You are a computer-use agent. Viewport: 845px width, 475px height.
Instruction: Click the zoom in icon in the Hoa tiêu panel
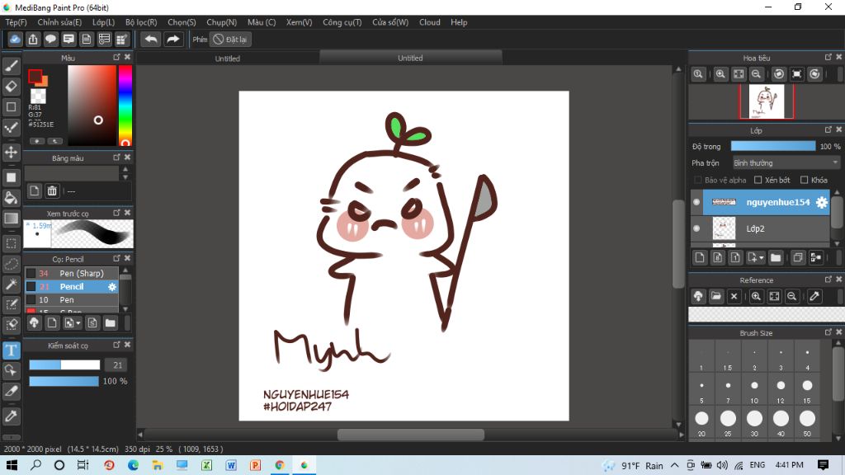[x=720, y=74]
